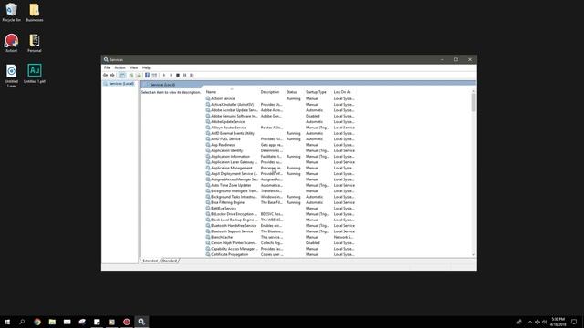The width and height of the screenshot is (584, 328).
Task: Click the Back arrow in the toolbar
Action: pyautogui.click(x=106, y=75)
